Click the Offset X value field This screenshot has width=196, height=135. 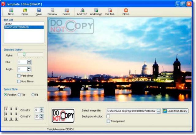point(37,110)
